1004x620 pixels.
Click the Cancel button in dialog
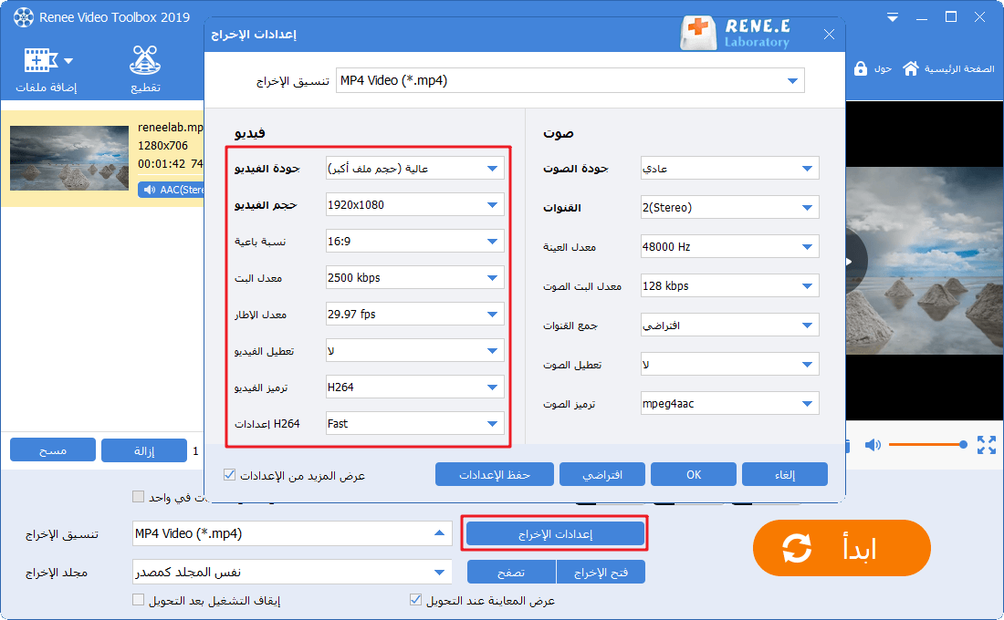tap(785, 475)
